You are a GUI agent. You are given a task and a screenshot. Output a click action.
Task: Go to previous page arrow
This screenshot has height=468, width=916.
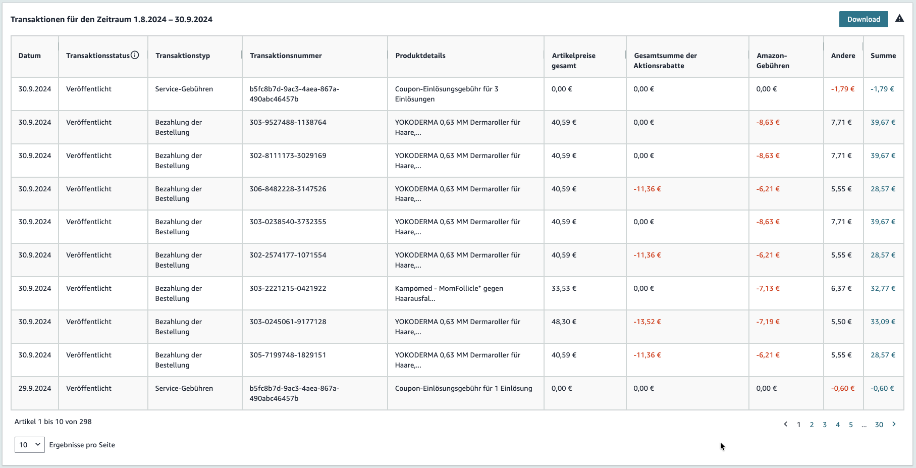coord(785,424)
